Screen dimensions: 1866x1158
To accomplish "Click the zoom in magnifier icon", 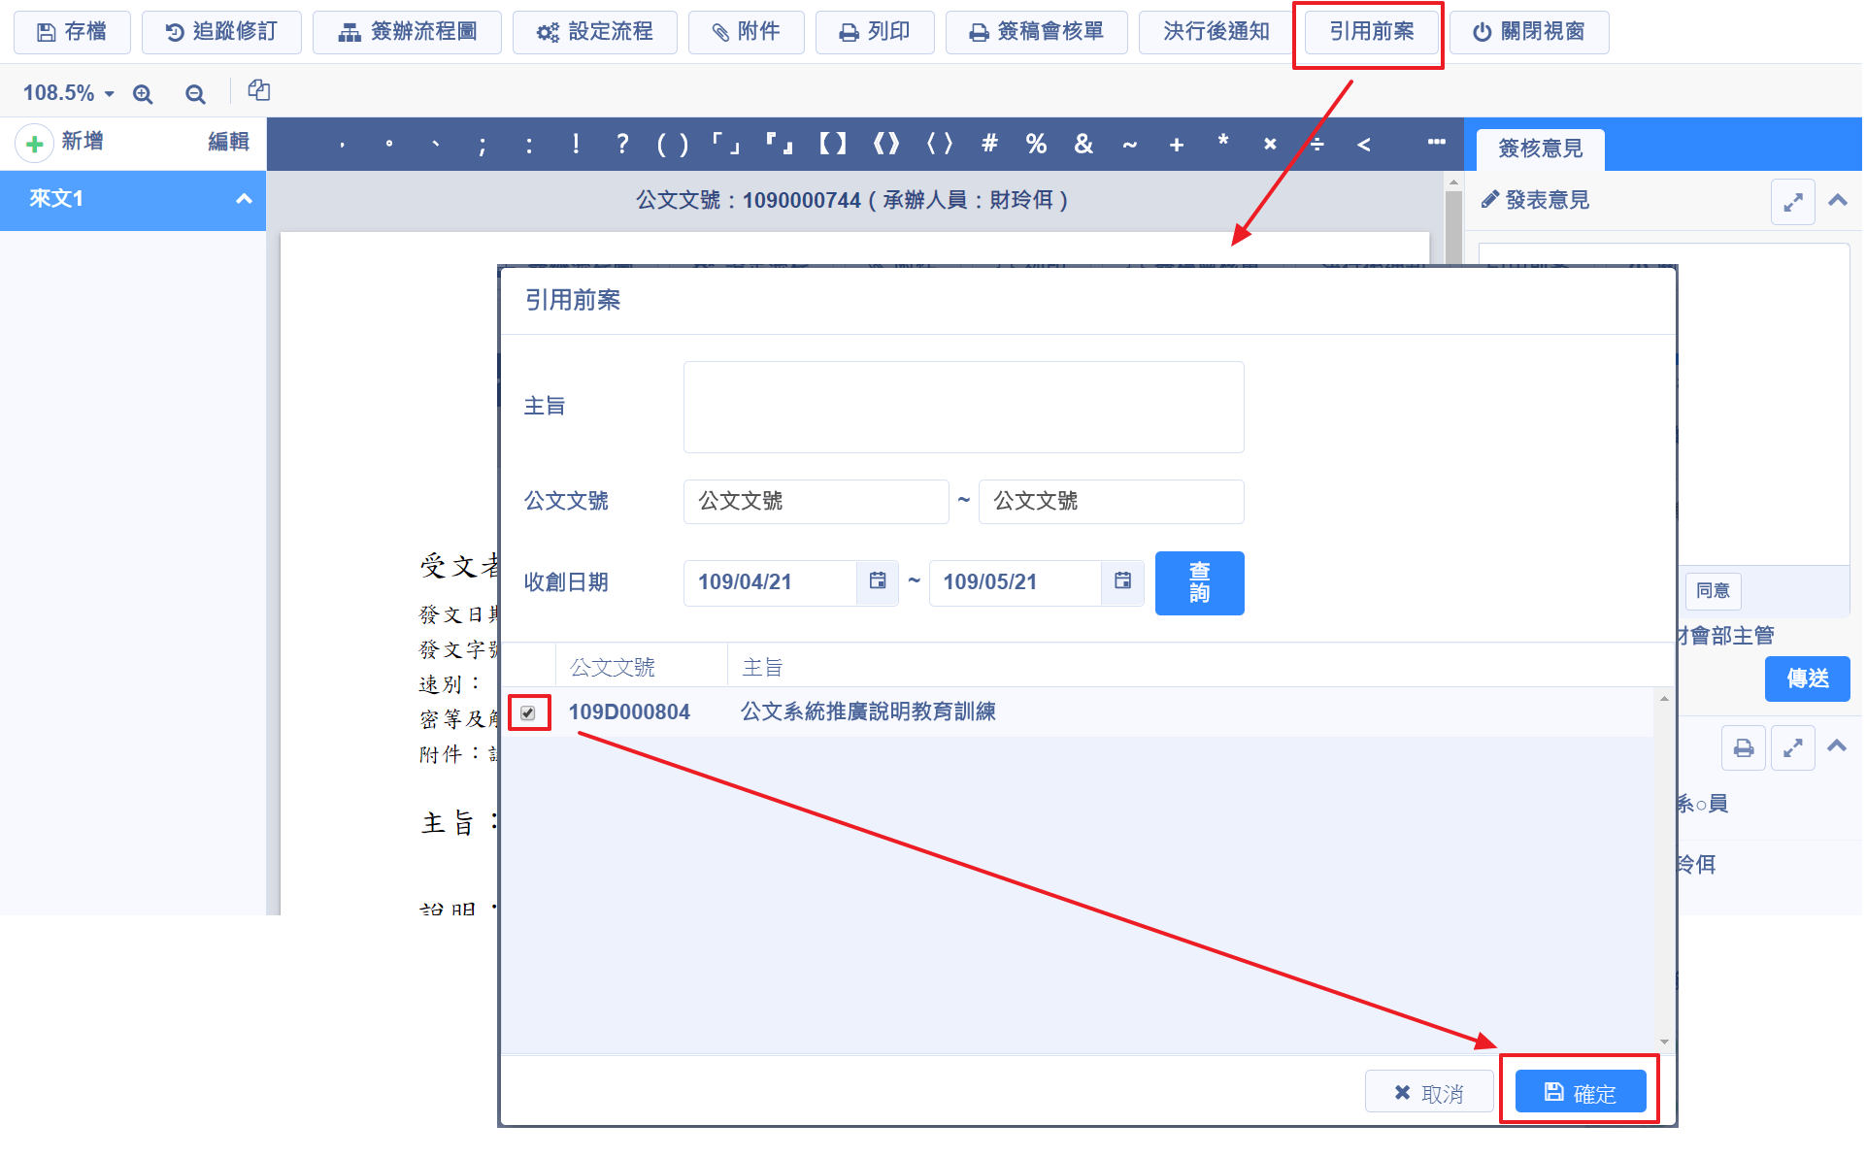I will 143,93.
